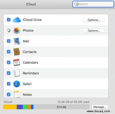Click the iCloud storage label
The image size is (115, 114).
point(8,102)
